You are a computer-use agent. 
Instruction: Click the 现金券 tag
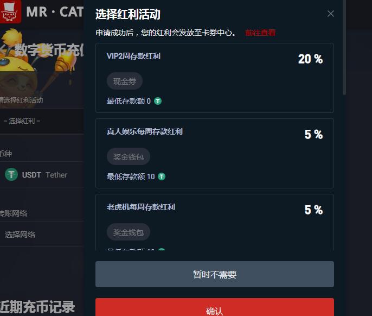tap(125, 81)
